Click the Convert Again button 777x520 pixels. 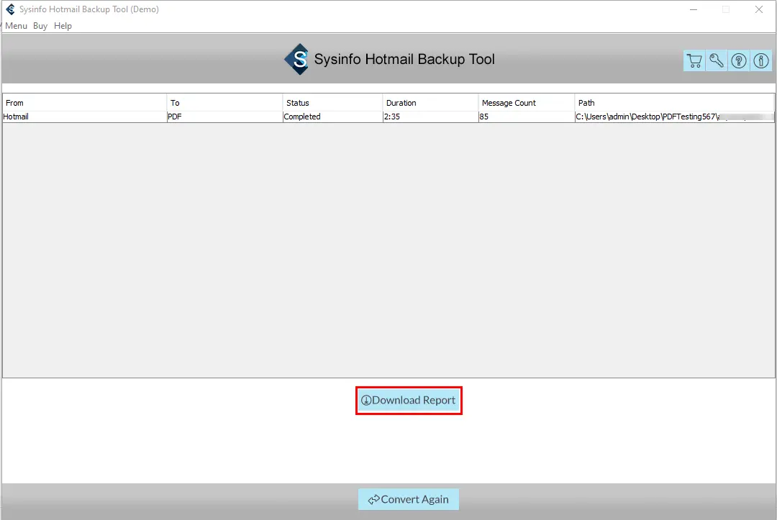click(409, 499)
